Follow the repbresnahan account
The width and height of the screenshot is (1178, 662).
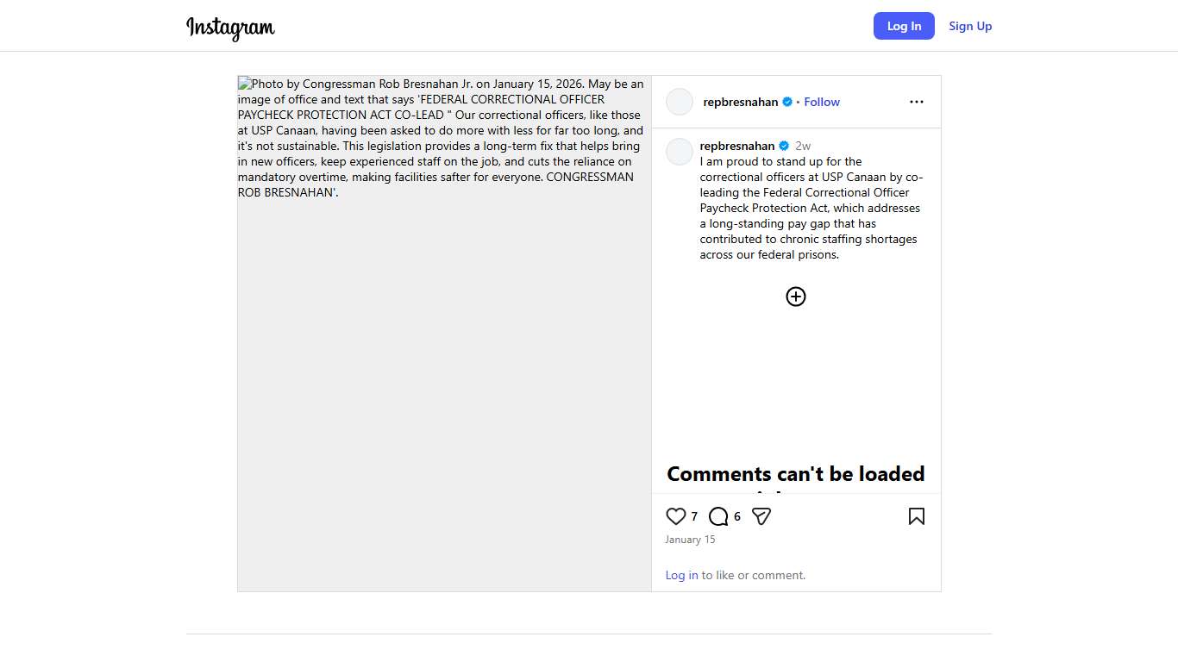click(822, 102)
